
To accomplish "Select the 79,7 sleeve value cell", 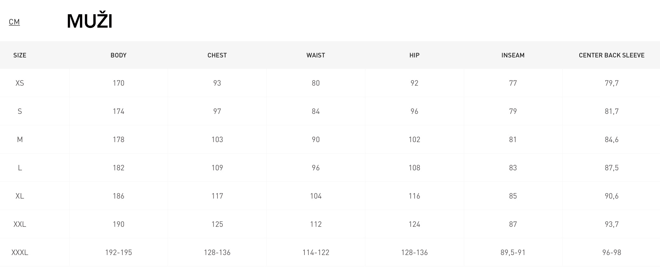I will coord(611,83).
